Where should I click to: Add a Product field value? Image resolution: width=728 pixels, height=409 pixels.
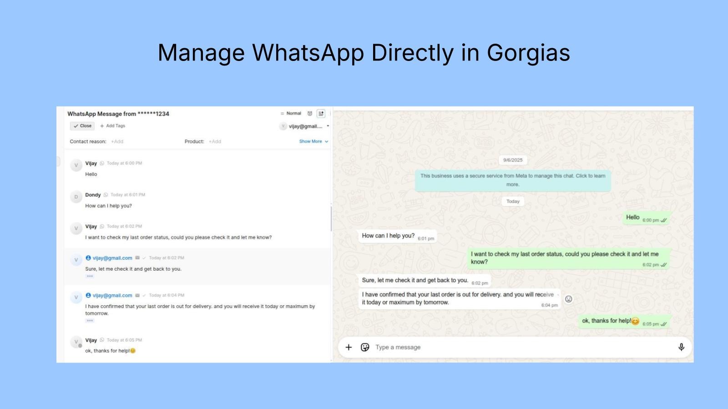pyautogui.click(x=215, y=141)
